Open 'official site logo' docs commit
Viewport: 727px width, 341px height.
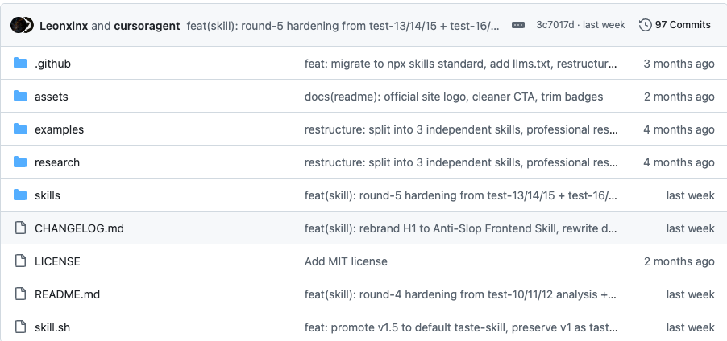click(454, 97)
